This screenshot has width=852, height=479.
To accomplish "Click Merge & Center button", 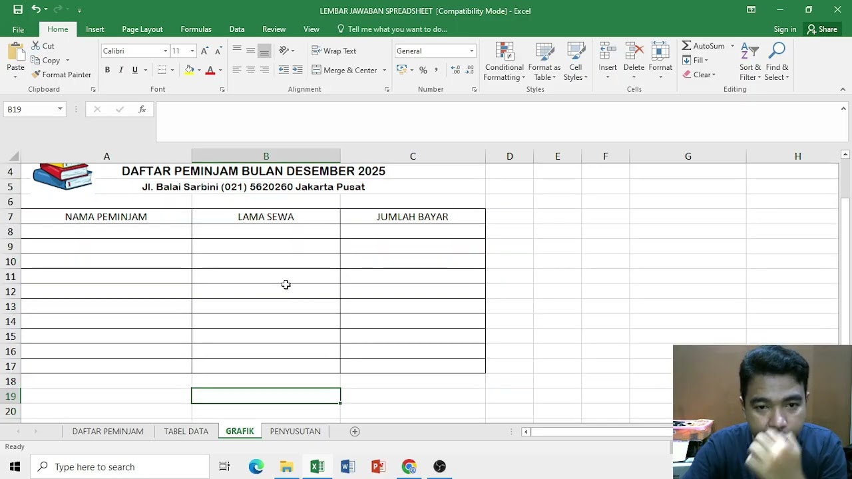I will pos(345,70).
